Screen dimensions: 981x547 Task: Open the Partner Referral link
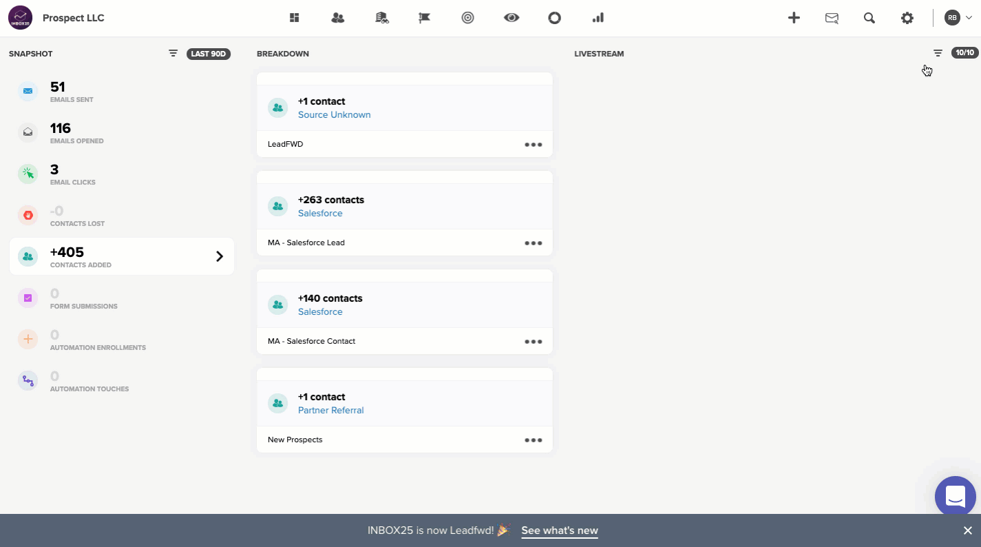[330, 411]
